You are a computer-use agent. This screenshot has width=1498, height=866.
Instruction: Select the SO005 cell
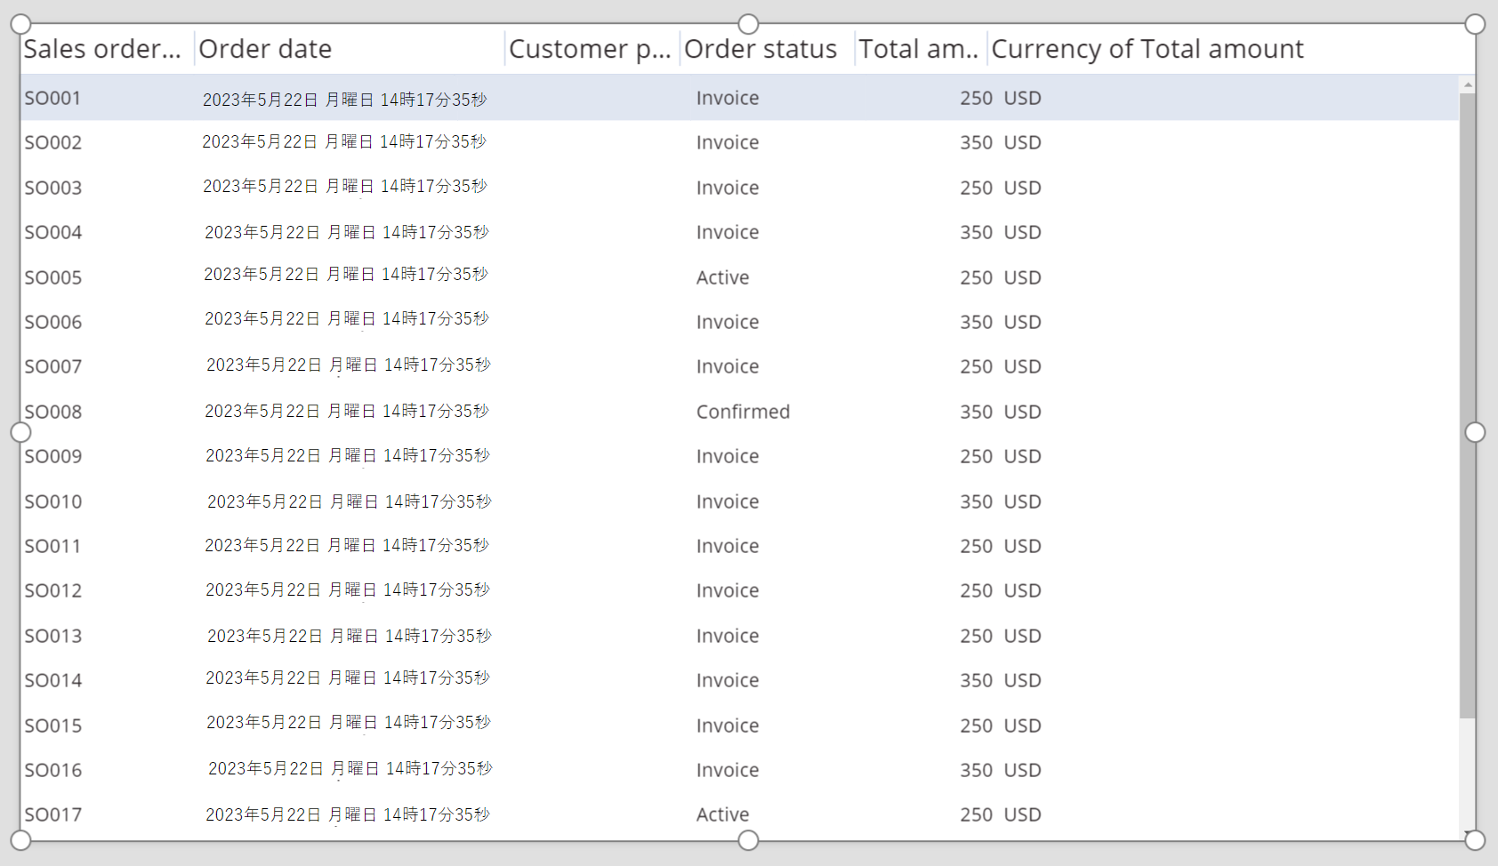[52, 277]
